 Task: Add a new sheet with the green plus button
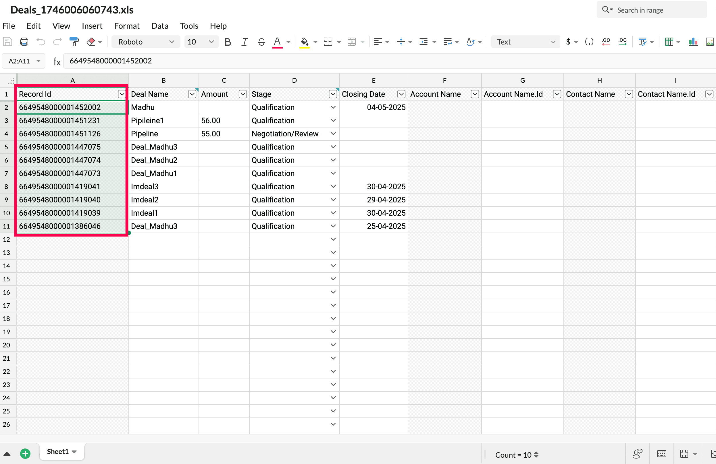click(x=25, y=453)
